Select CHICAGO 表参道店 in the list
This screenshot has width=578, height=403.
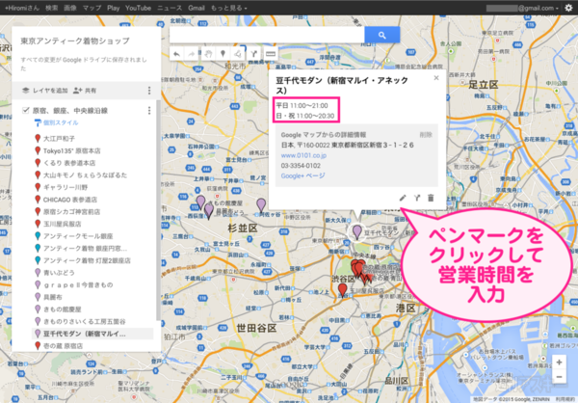coord(70,200)
